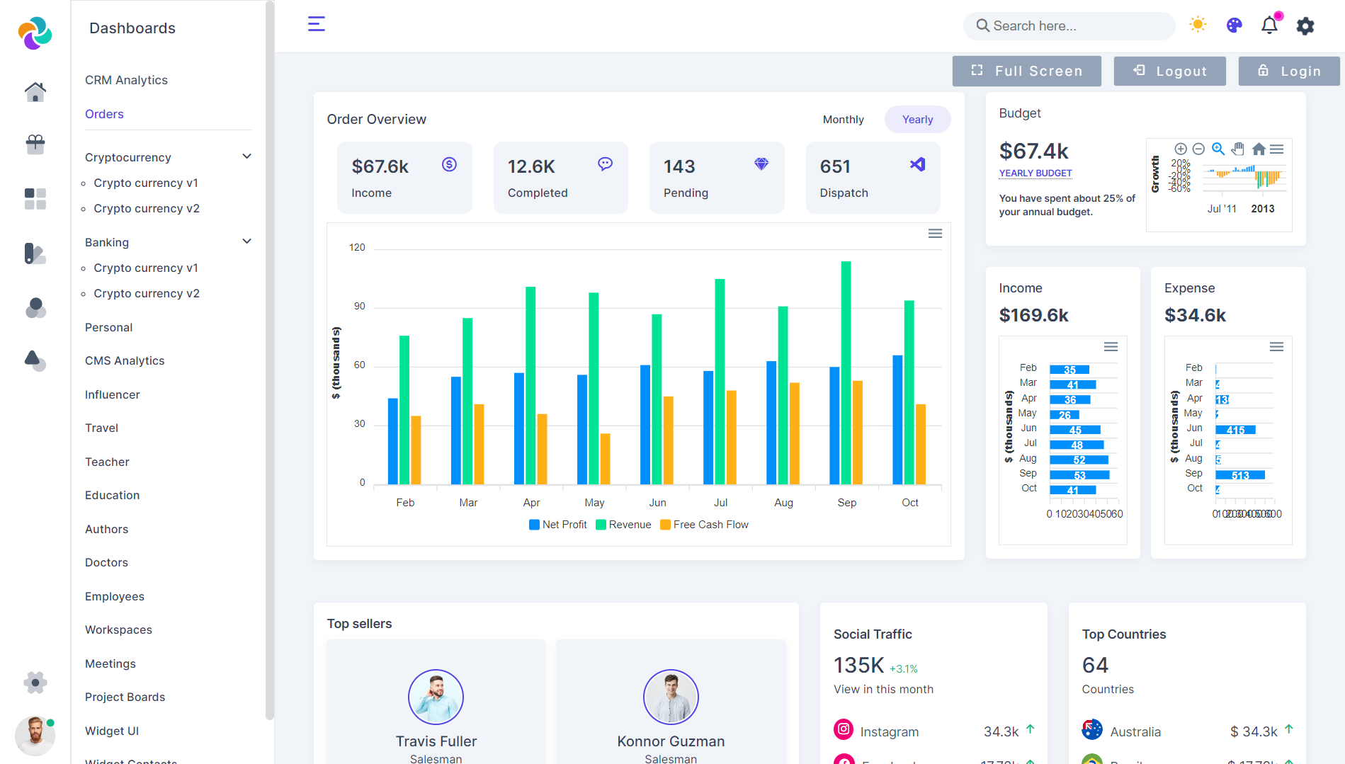Zoom in on the Budget chart

[1181, 149]
